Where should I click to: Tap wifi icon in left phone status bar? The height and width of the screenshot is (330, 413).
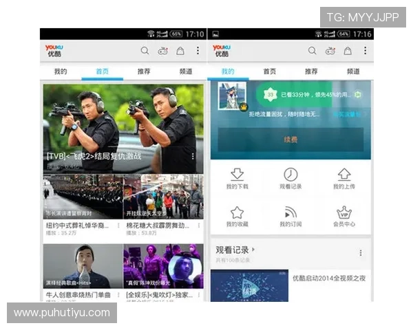pyautogui.click(x=151, y=34)
